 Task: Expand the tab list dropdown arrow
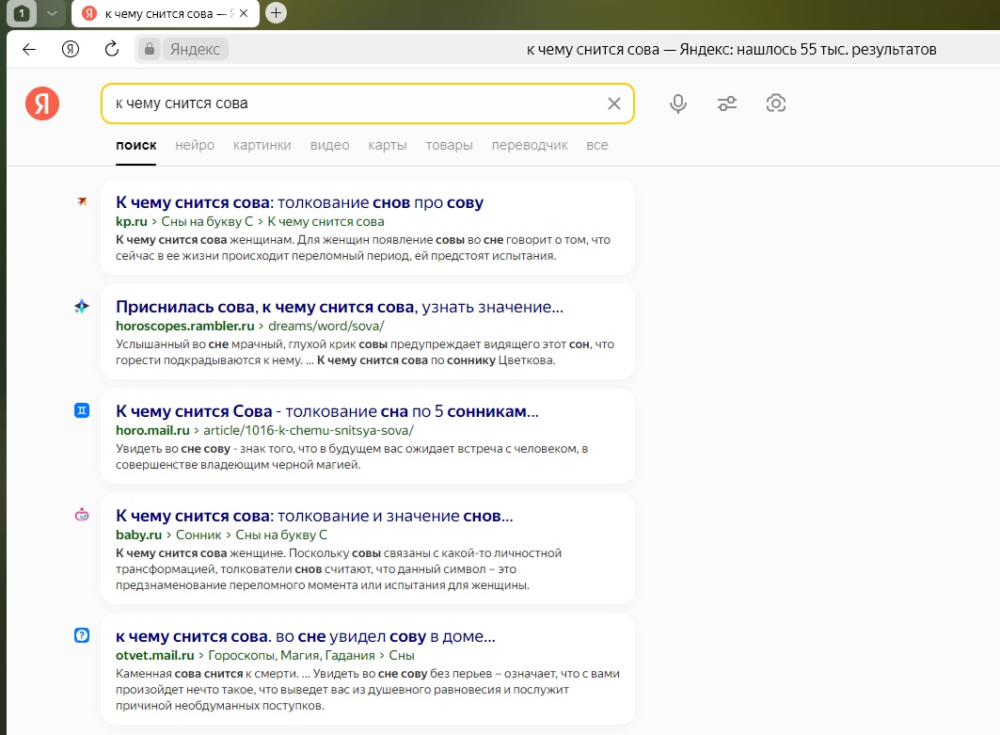[x=52, y=13]
